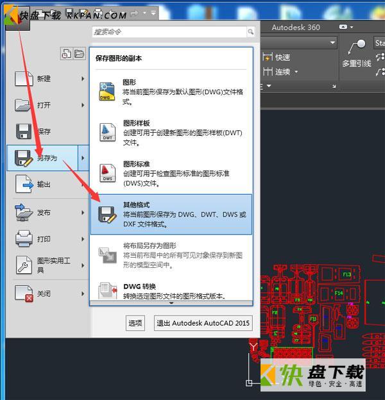
Task: Click the 搜索命令 search field
Action: click(169, 32)
